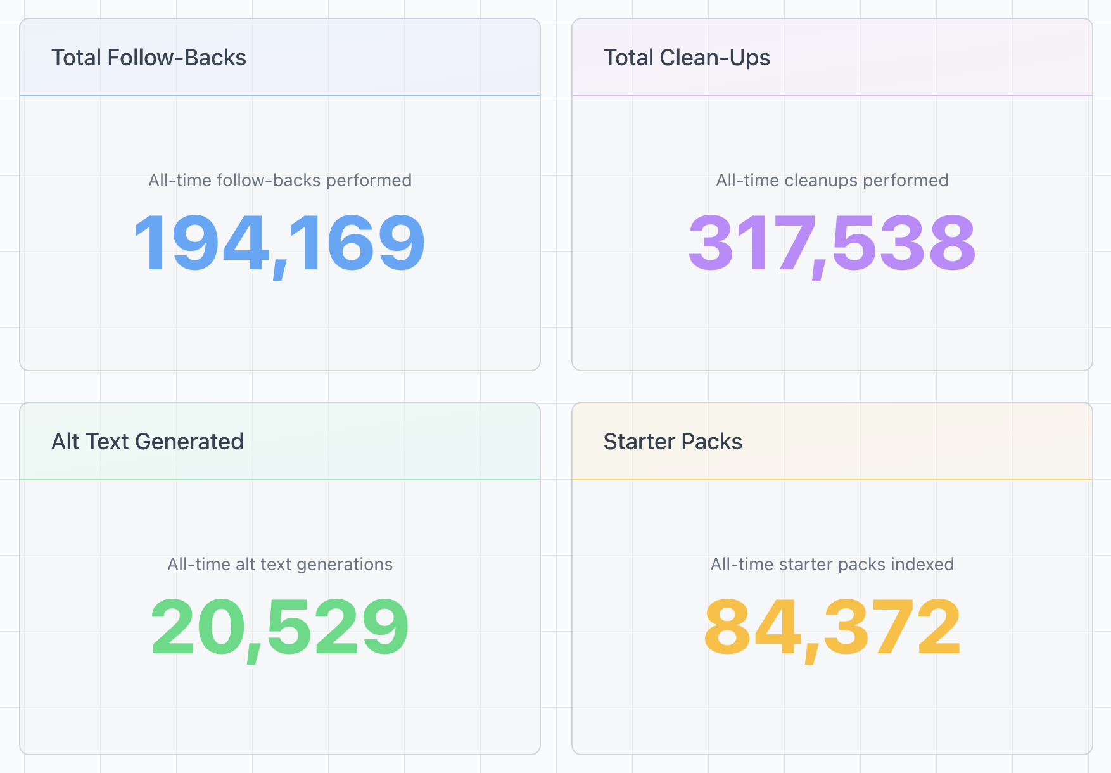Select the 'All-time cleanups performed' label

[832, 180]
